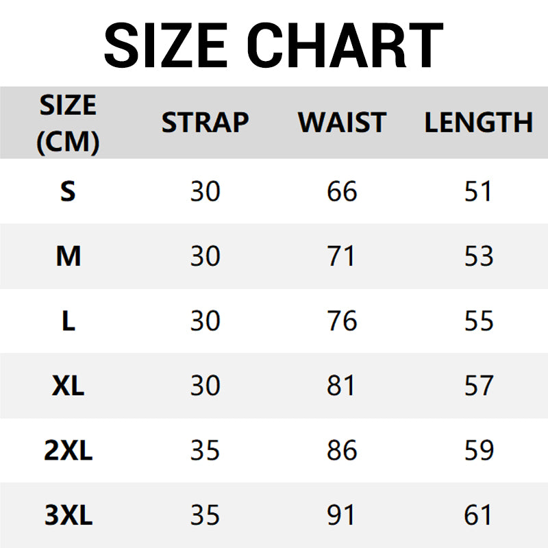Image resolution: width=548 pixels, height=548 pixels.
Task: Click waist value 71 for size M
Action: pos(341,256)
